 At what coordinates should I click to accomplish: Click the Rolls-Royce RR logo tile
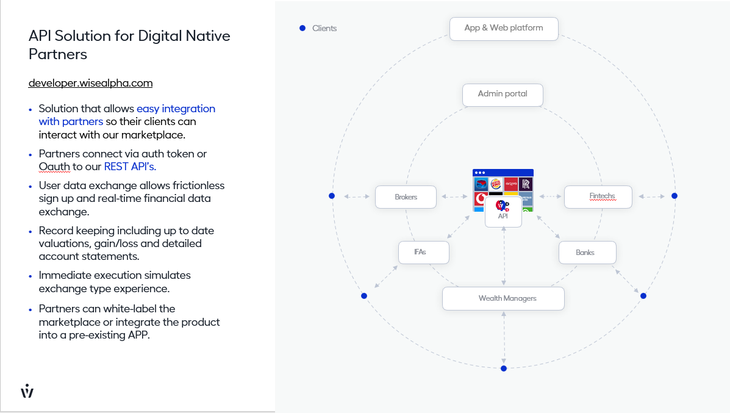[x=526, y=184]
